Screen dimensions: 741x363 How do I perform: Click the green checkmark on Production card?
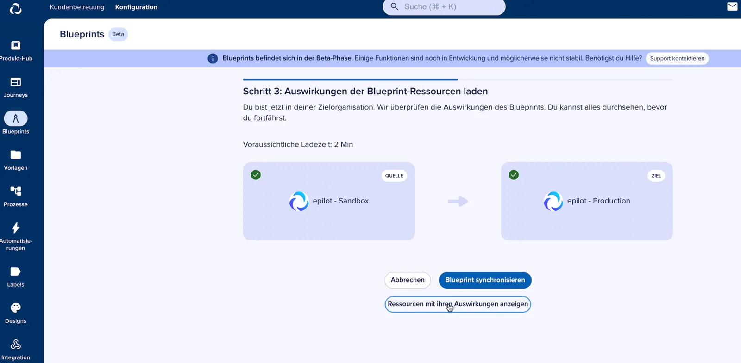(x=514, y=175)
